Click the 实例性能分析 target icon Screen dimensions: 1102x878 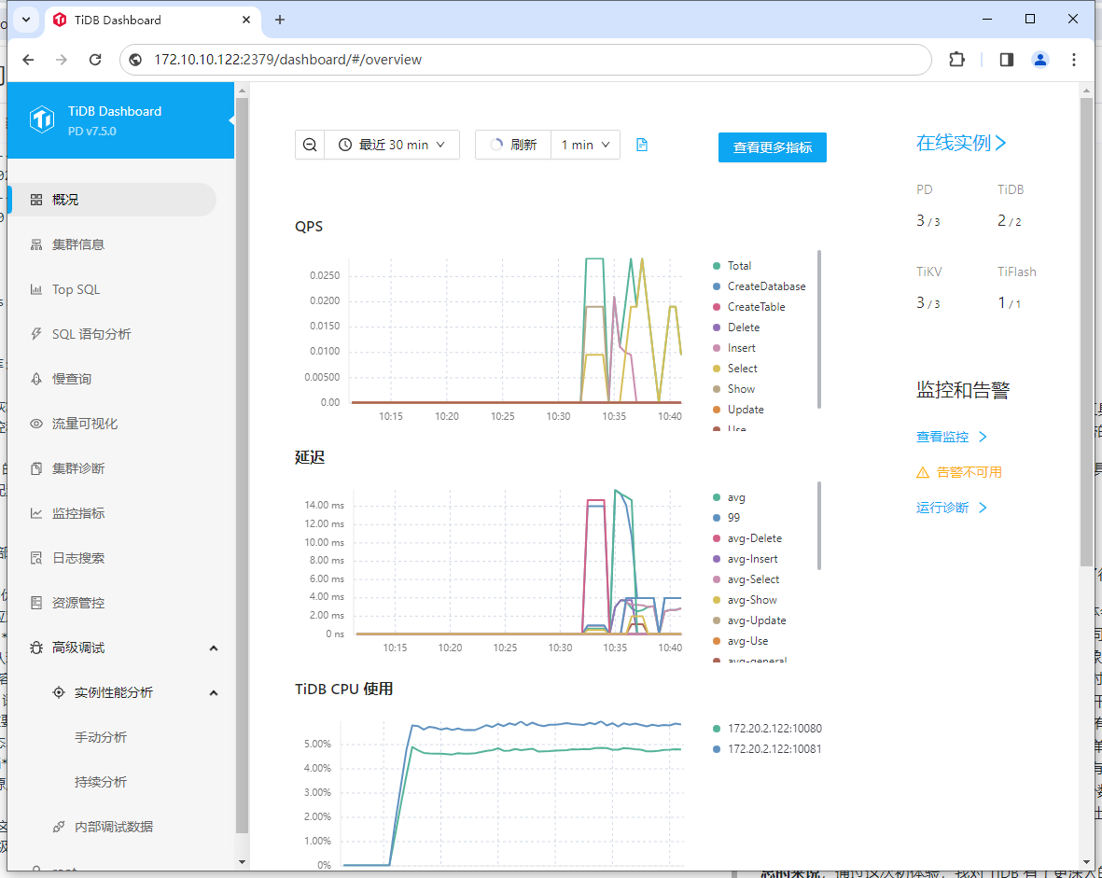(x=59, y=692)
